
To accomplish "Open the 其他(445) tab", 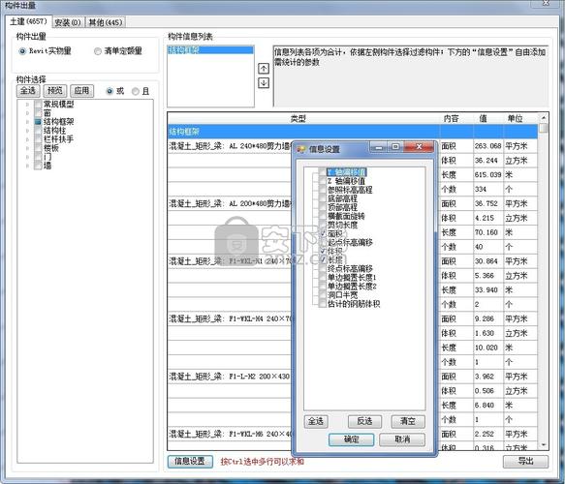I will (x=106, y=22).
